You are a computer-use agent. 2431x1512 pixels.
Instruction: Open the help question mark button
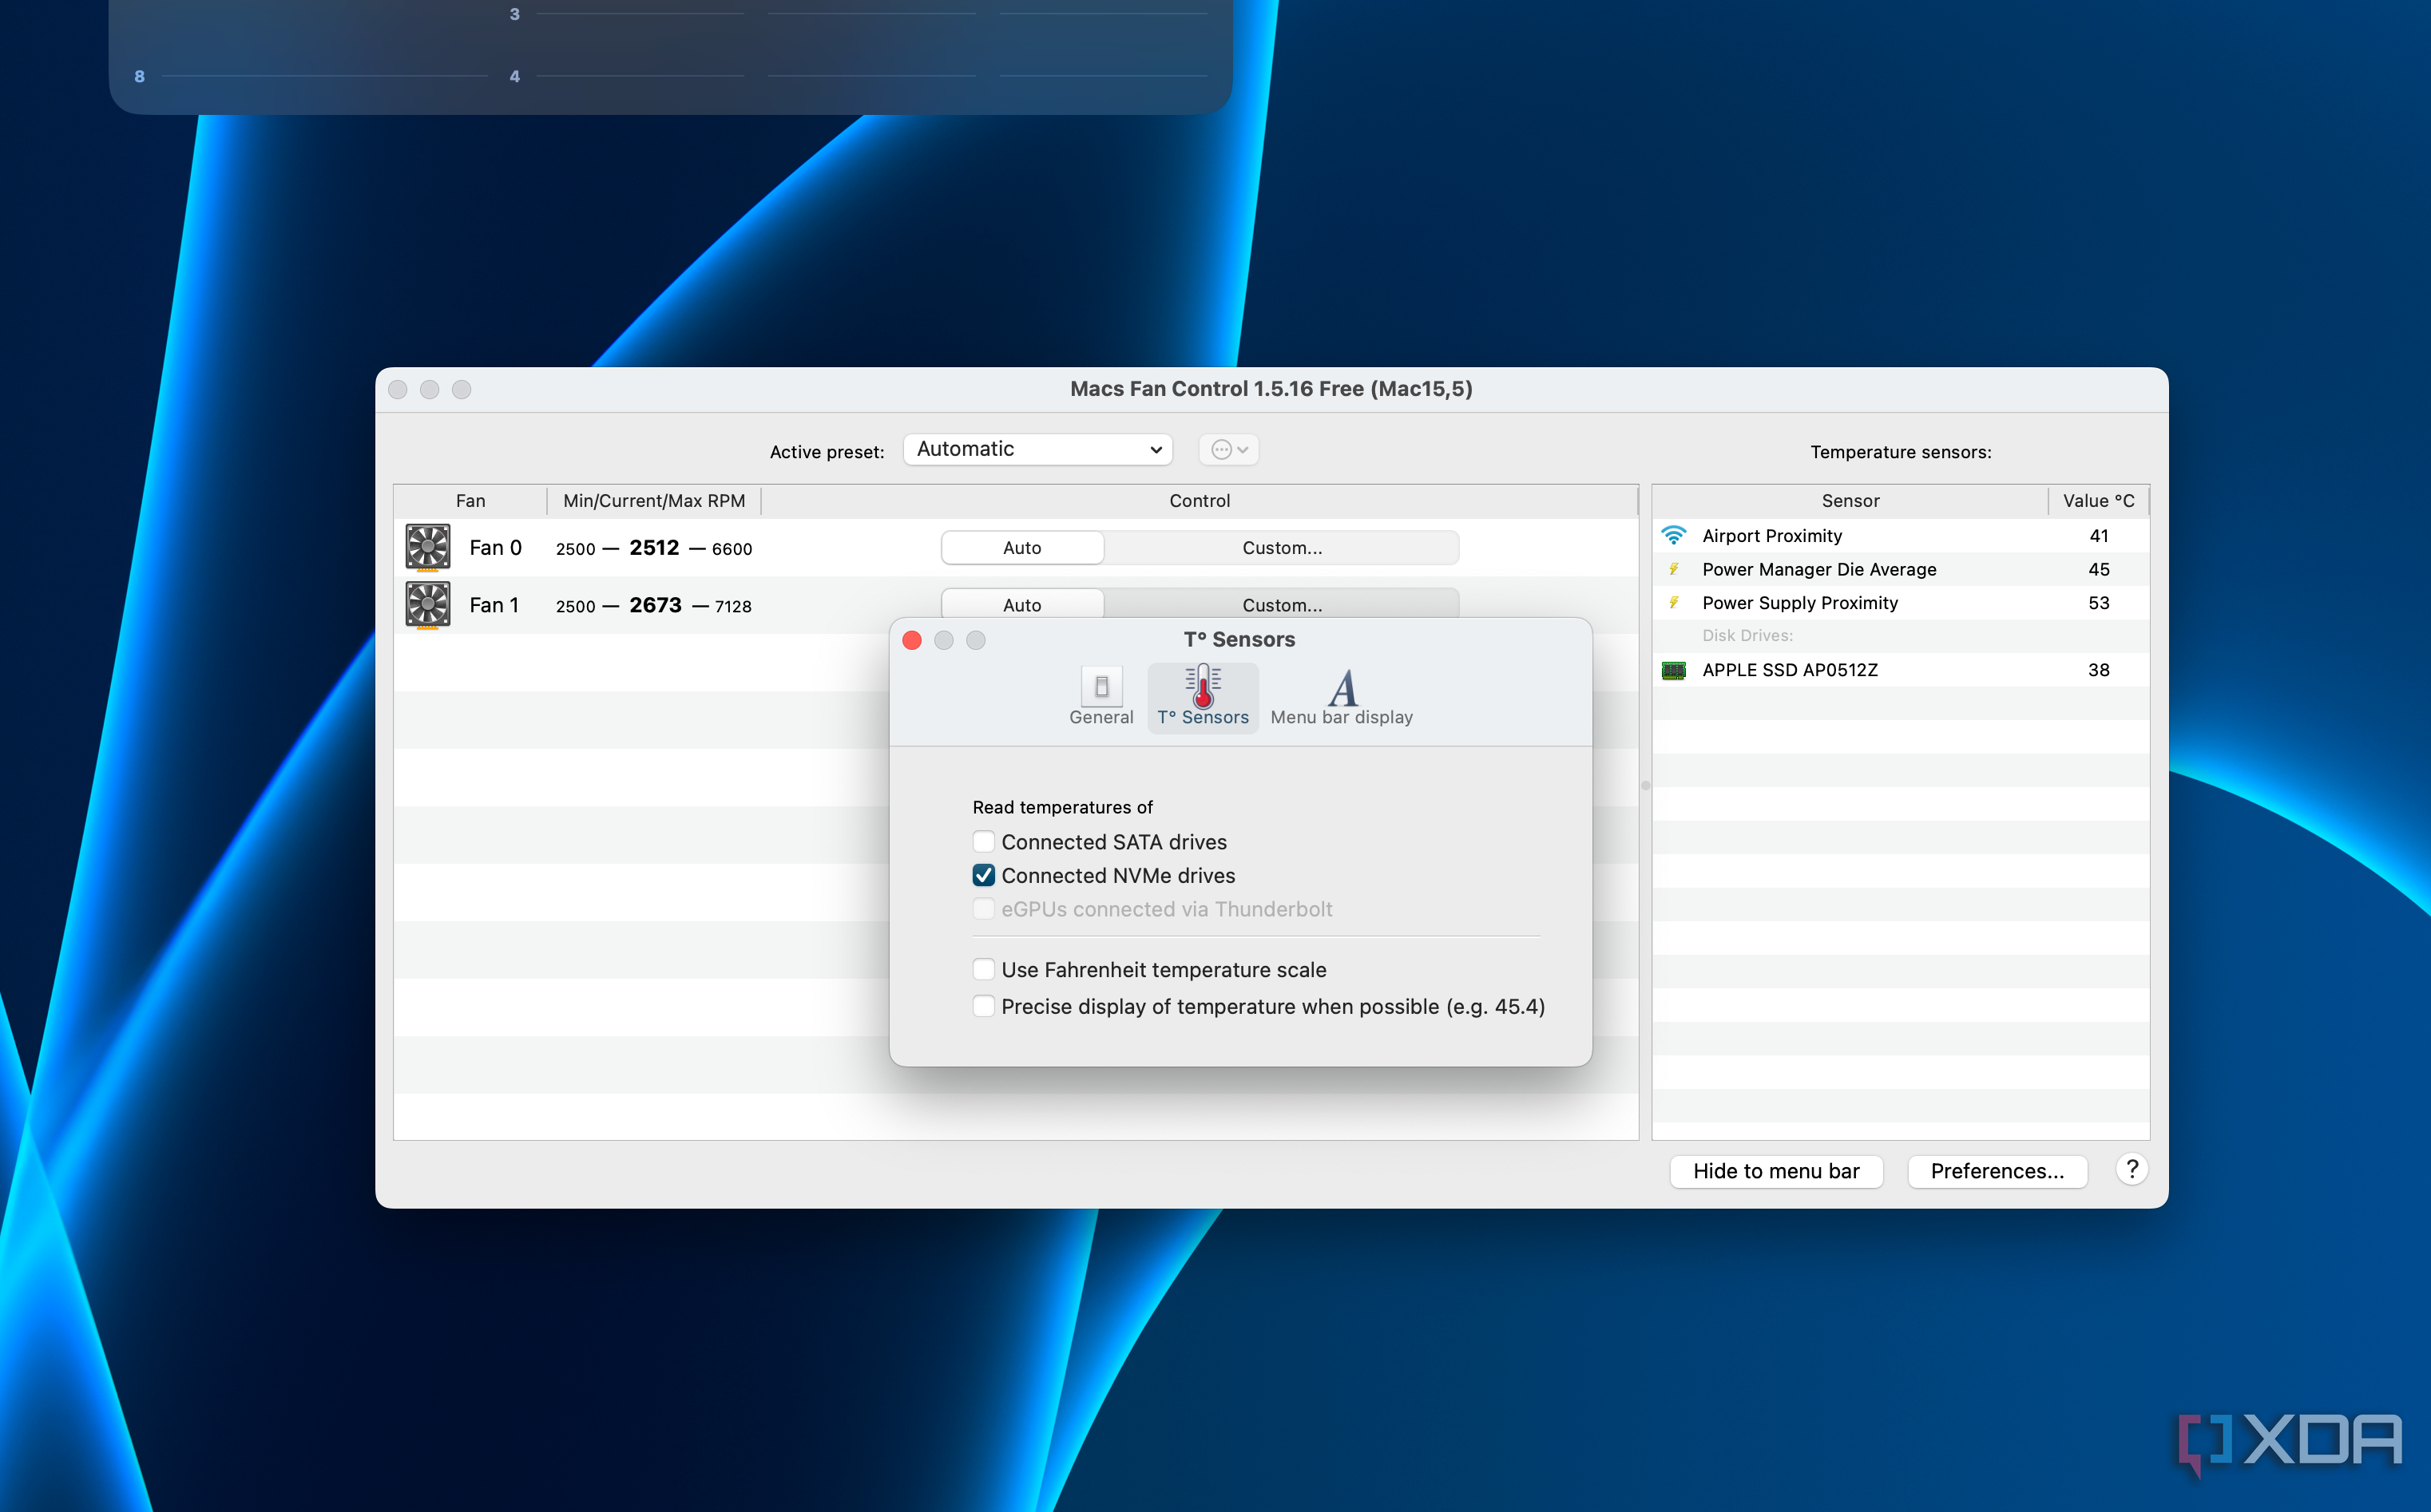coord(2131,1170)
